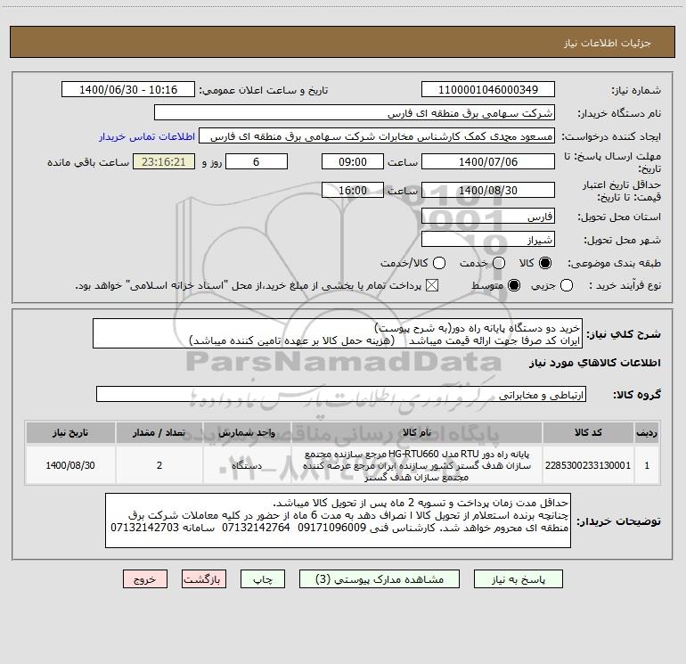Viewport: 686px width, 664px height.
Task: Click the جزئیات اطلاعات نیاز header title
Action: pyautogui.click(x=608, y=43)
